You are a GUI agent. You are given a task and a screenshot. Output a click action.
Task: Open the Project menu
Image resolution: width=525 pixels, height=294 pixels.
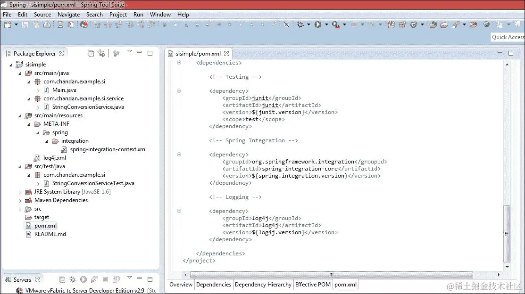118,15
